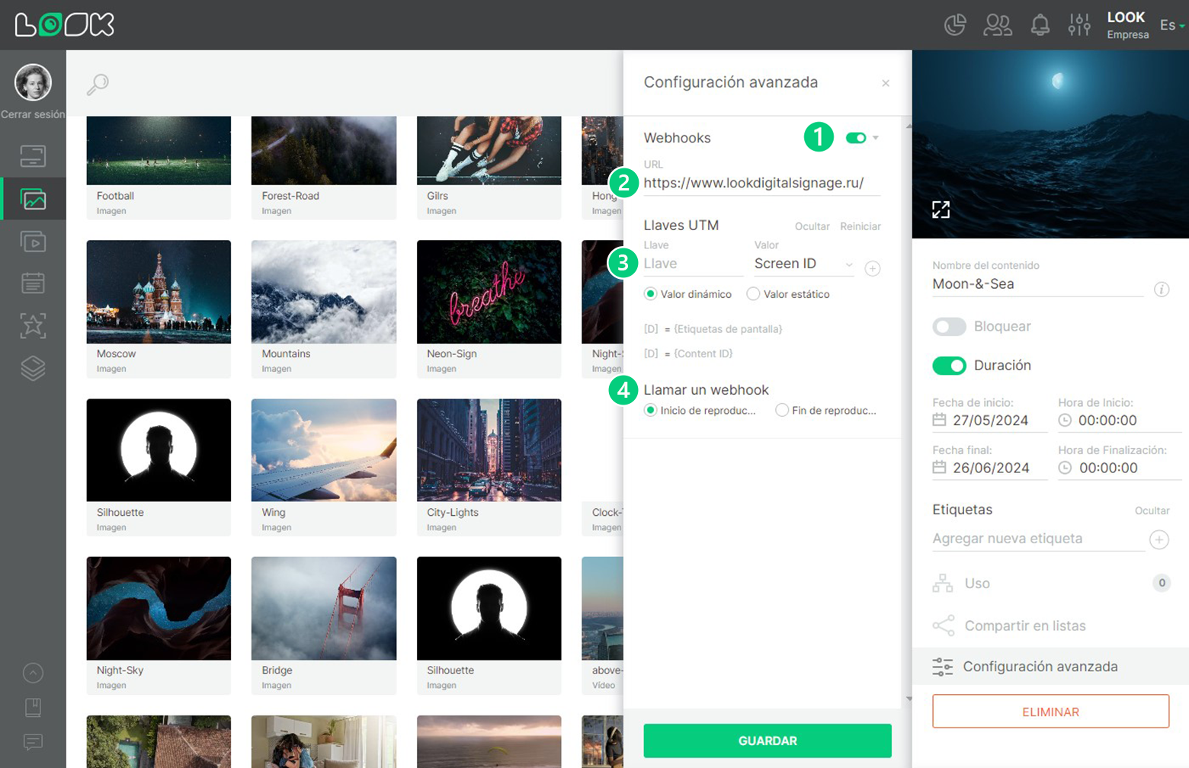Open the LOOK Empresa account menu
Screen dimensions: 1189x768
[x=1127, y=25]
